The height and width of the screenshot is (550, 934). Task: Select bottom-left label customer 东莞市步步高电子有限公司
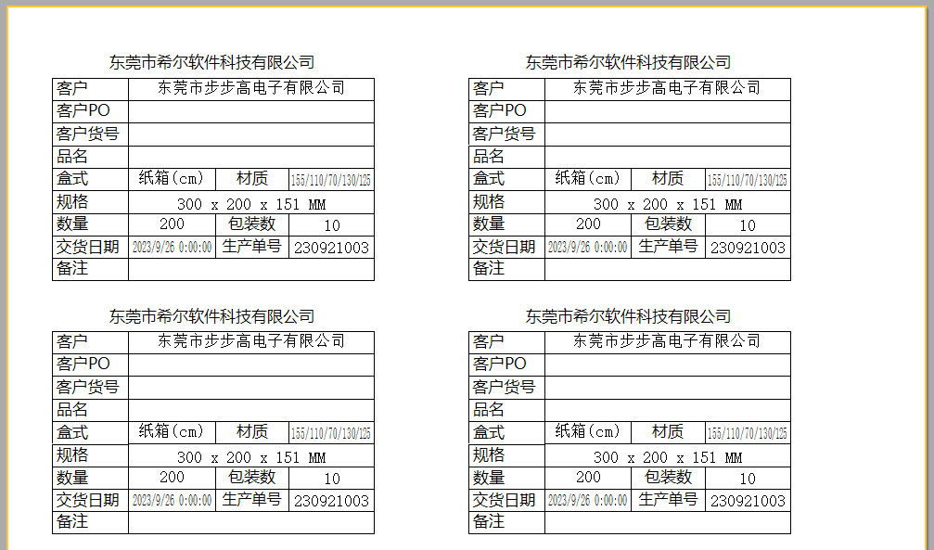click(x=251, y=341)
